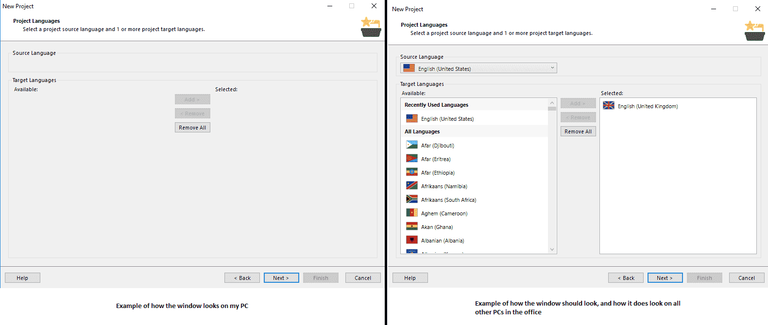Screen dimensions: 768x325
Task: Close the left New Project window
Action: (x=374, y=6)
